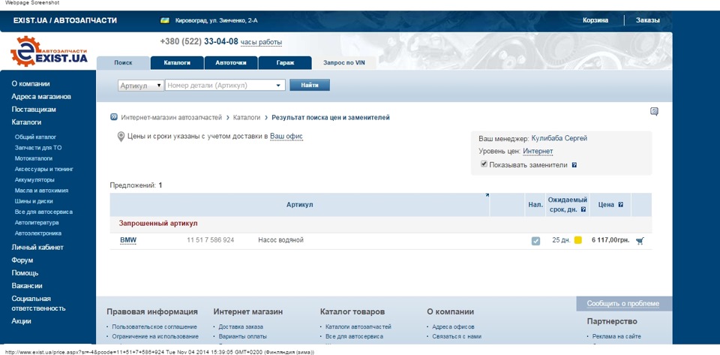
Task: Click the breadcrumb arrow icon
Action: 114,117
